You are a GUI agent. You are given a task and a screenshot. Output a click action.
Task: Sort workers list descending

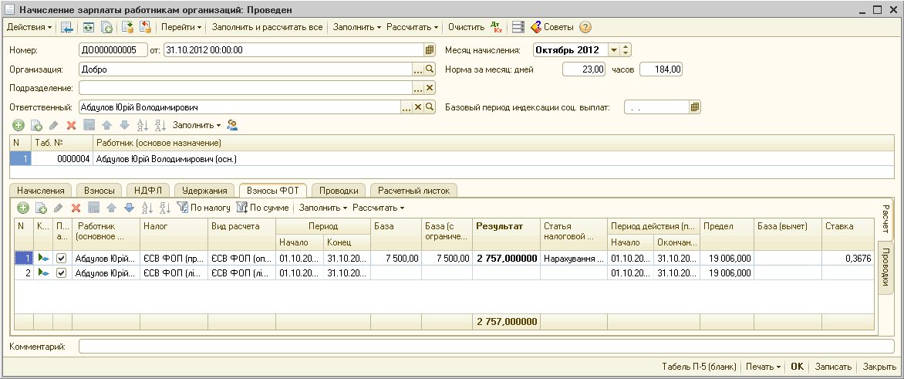160,125
